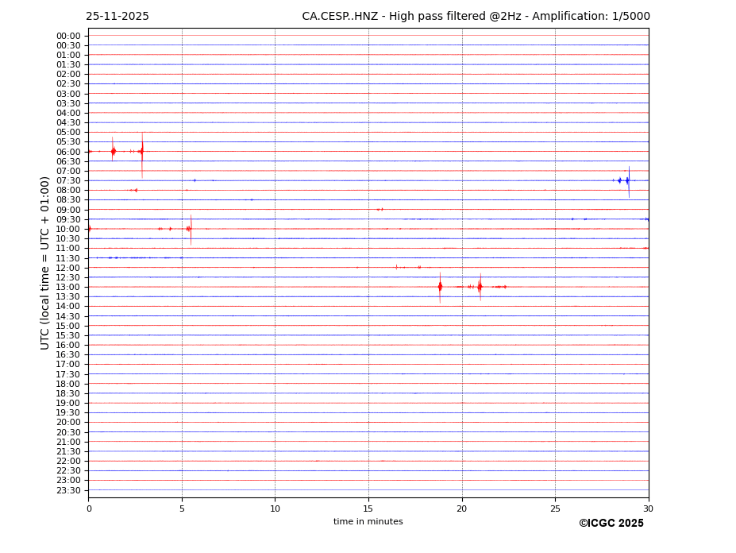Click the 'time in minutes' axis label
736x553 pixels.
tap(368, 522)
